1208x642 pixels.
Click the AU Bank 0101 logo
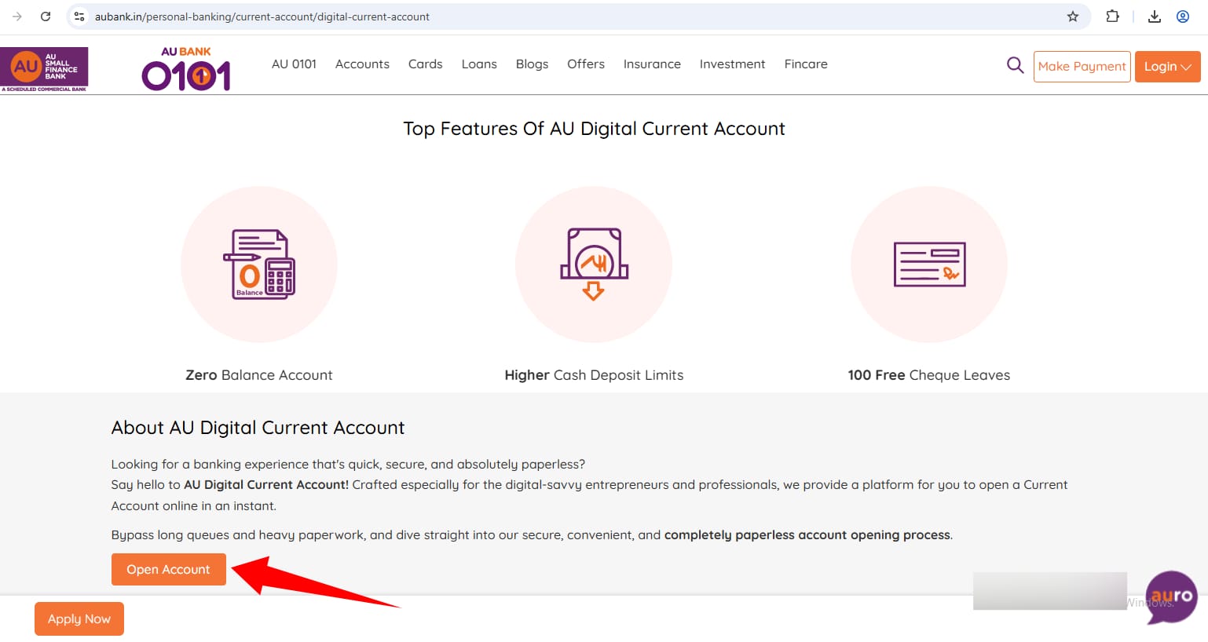tap(186, 69)
